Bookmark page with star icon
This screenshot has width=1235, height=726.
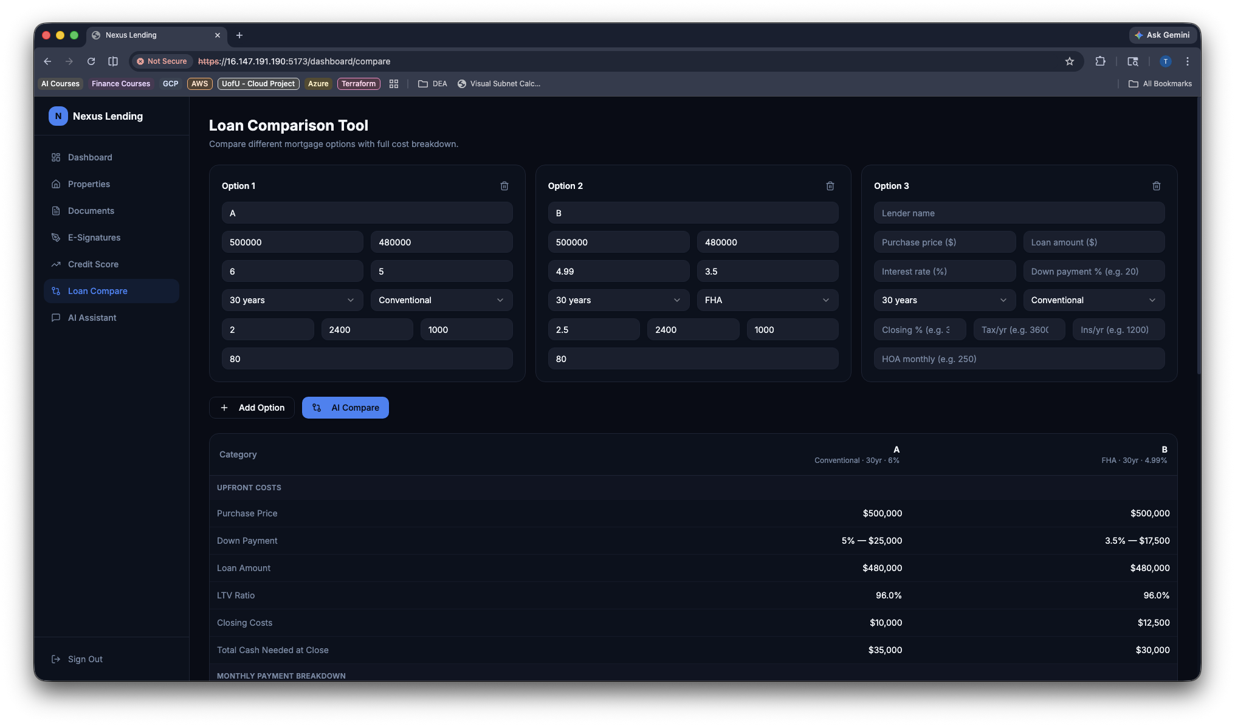click(1069, 61)
